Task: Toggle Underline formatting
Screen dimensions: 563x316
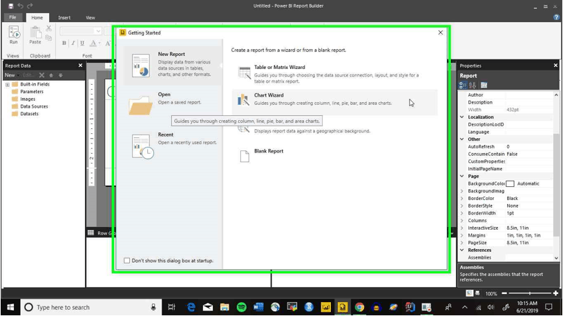Action: pos(82,43)
